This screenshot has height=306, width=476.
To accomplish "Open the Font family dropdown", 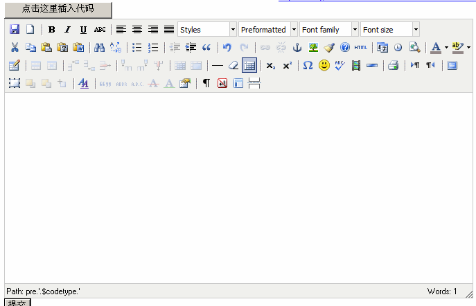I will click(x=329, y=29).
